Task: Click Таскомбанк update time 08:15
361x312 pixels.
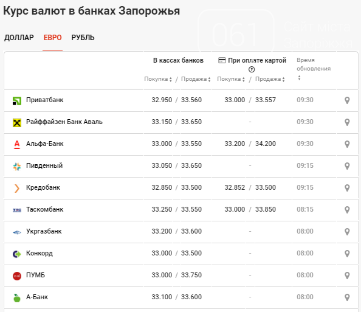Action: point(305,209)
